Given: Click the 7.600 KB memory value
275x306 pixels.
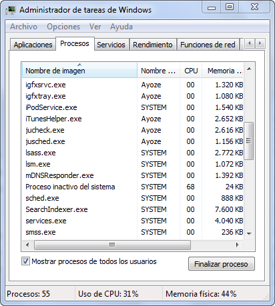Looking at the screenshot, I should click(229, 209).
